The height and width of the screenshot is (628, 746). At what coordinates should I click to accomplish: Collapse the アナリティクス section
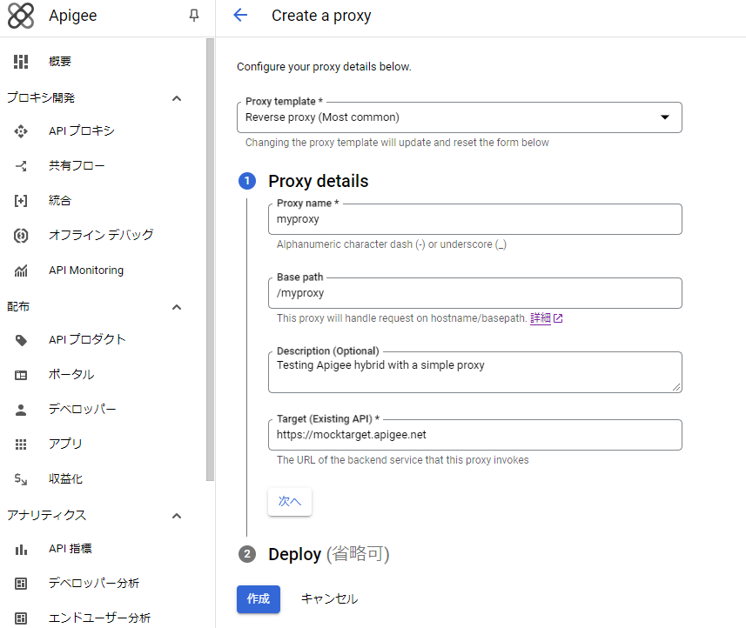177,516
